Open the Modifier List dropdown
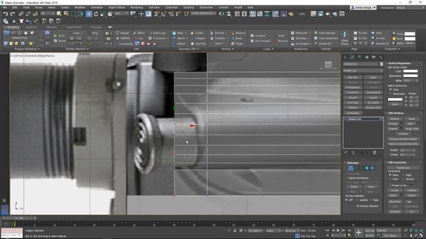Viewport: 426px width, 239px height. [x=363, y=70]
